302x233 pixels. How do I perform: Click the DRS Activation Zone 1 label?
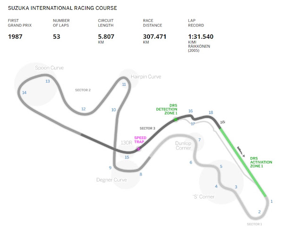click(x=261, y=162)
